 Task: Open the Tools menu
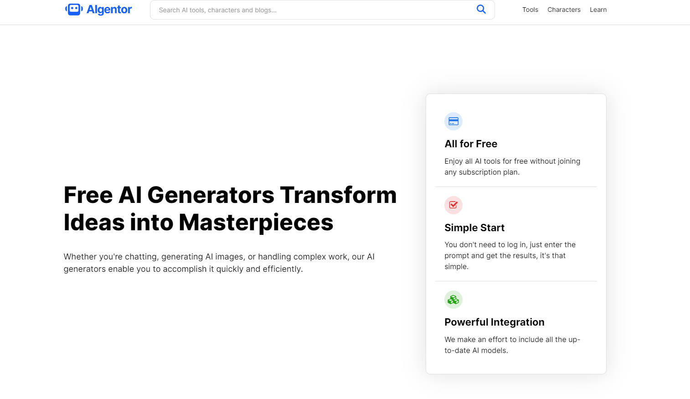tap(530, 10)
